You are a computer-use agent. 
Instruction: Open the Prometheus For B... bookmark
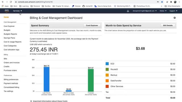pyautogui.click(x=142, y=6)
